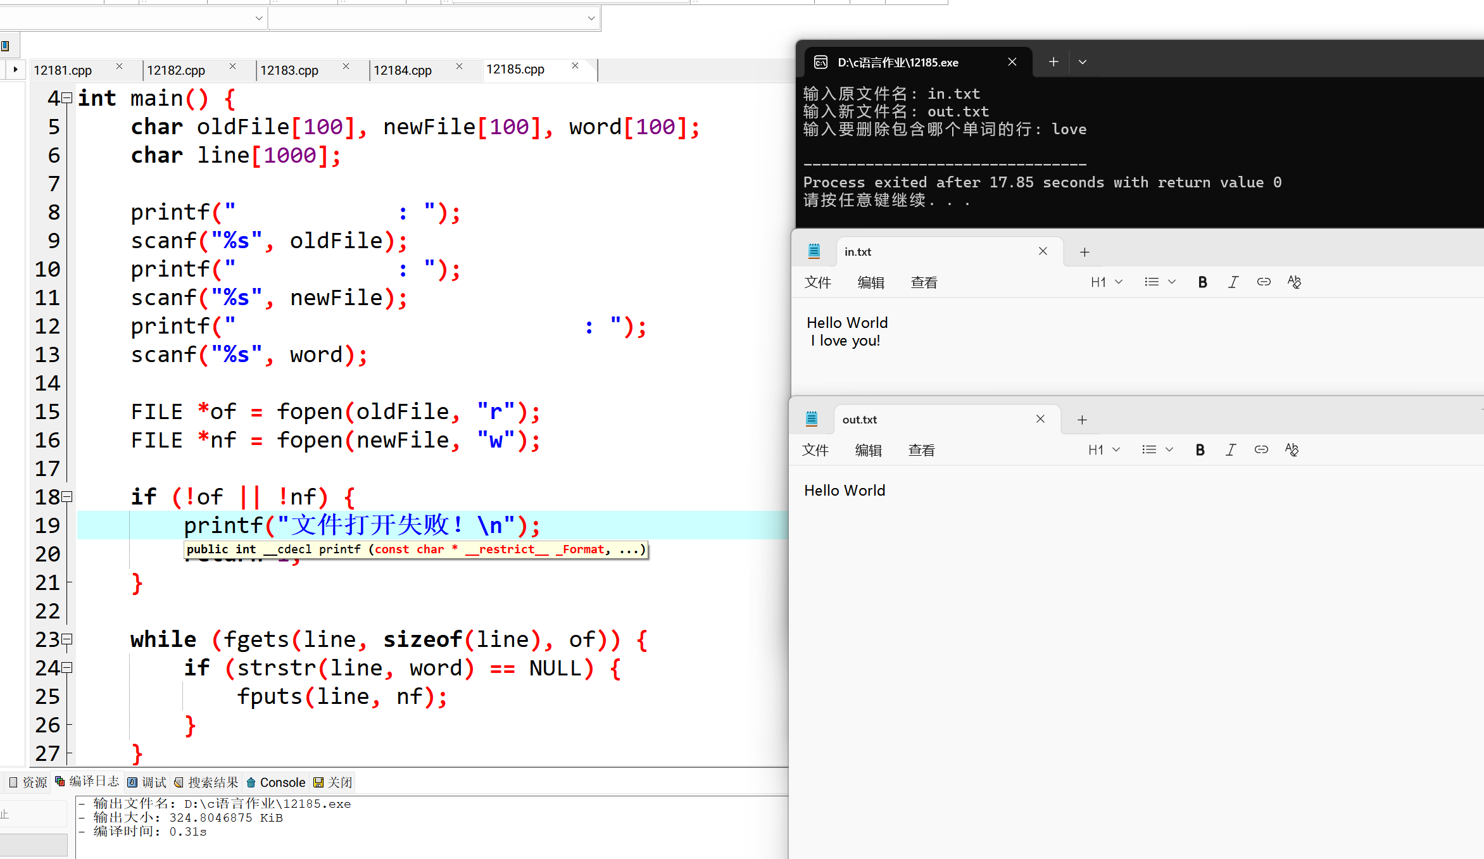This screenshot has width=1484, height=859.
Task: Click link icon in in.txt Notepad
Action: pos(1264,282)
